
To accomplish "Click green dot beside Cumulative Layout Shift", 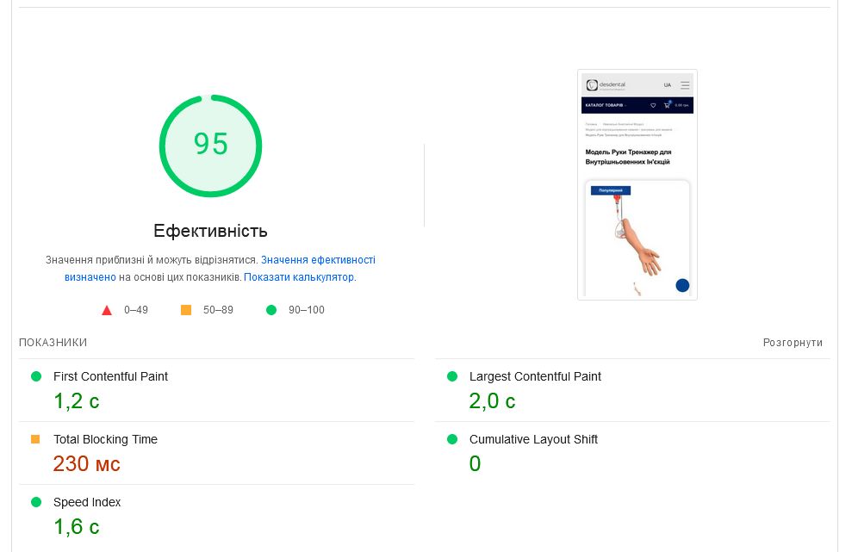I will coord(452,439).
